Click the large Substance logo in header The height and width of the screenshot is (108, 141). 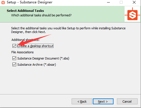click(133, 14)
